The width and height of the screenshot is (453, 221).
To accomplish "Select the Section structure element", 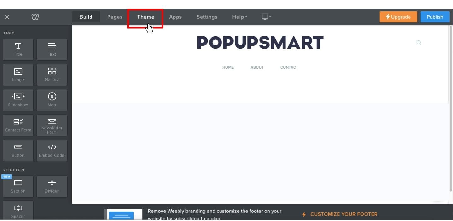I will tap(18, 187).
